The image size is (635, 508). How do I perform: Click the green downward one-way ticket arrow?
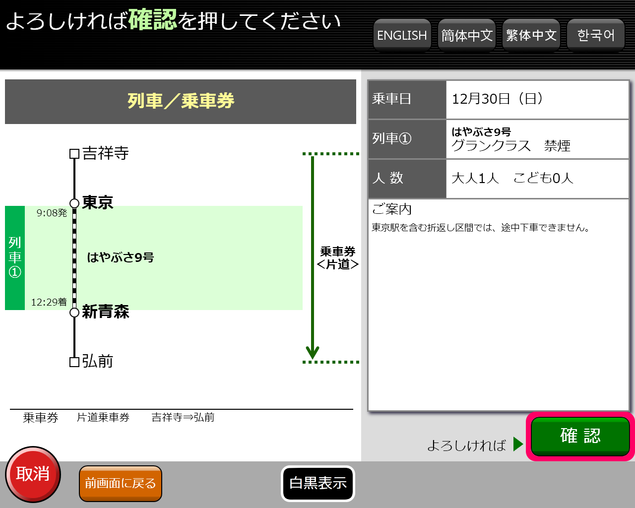click(x=313, y=258)
